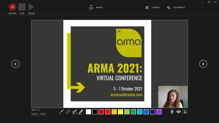The height and width of the screenshot is (123, 219).
Task: Pick the yellow ink color
Action: click(x=121, y=112)
